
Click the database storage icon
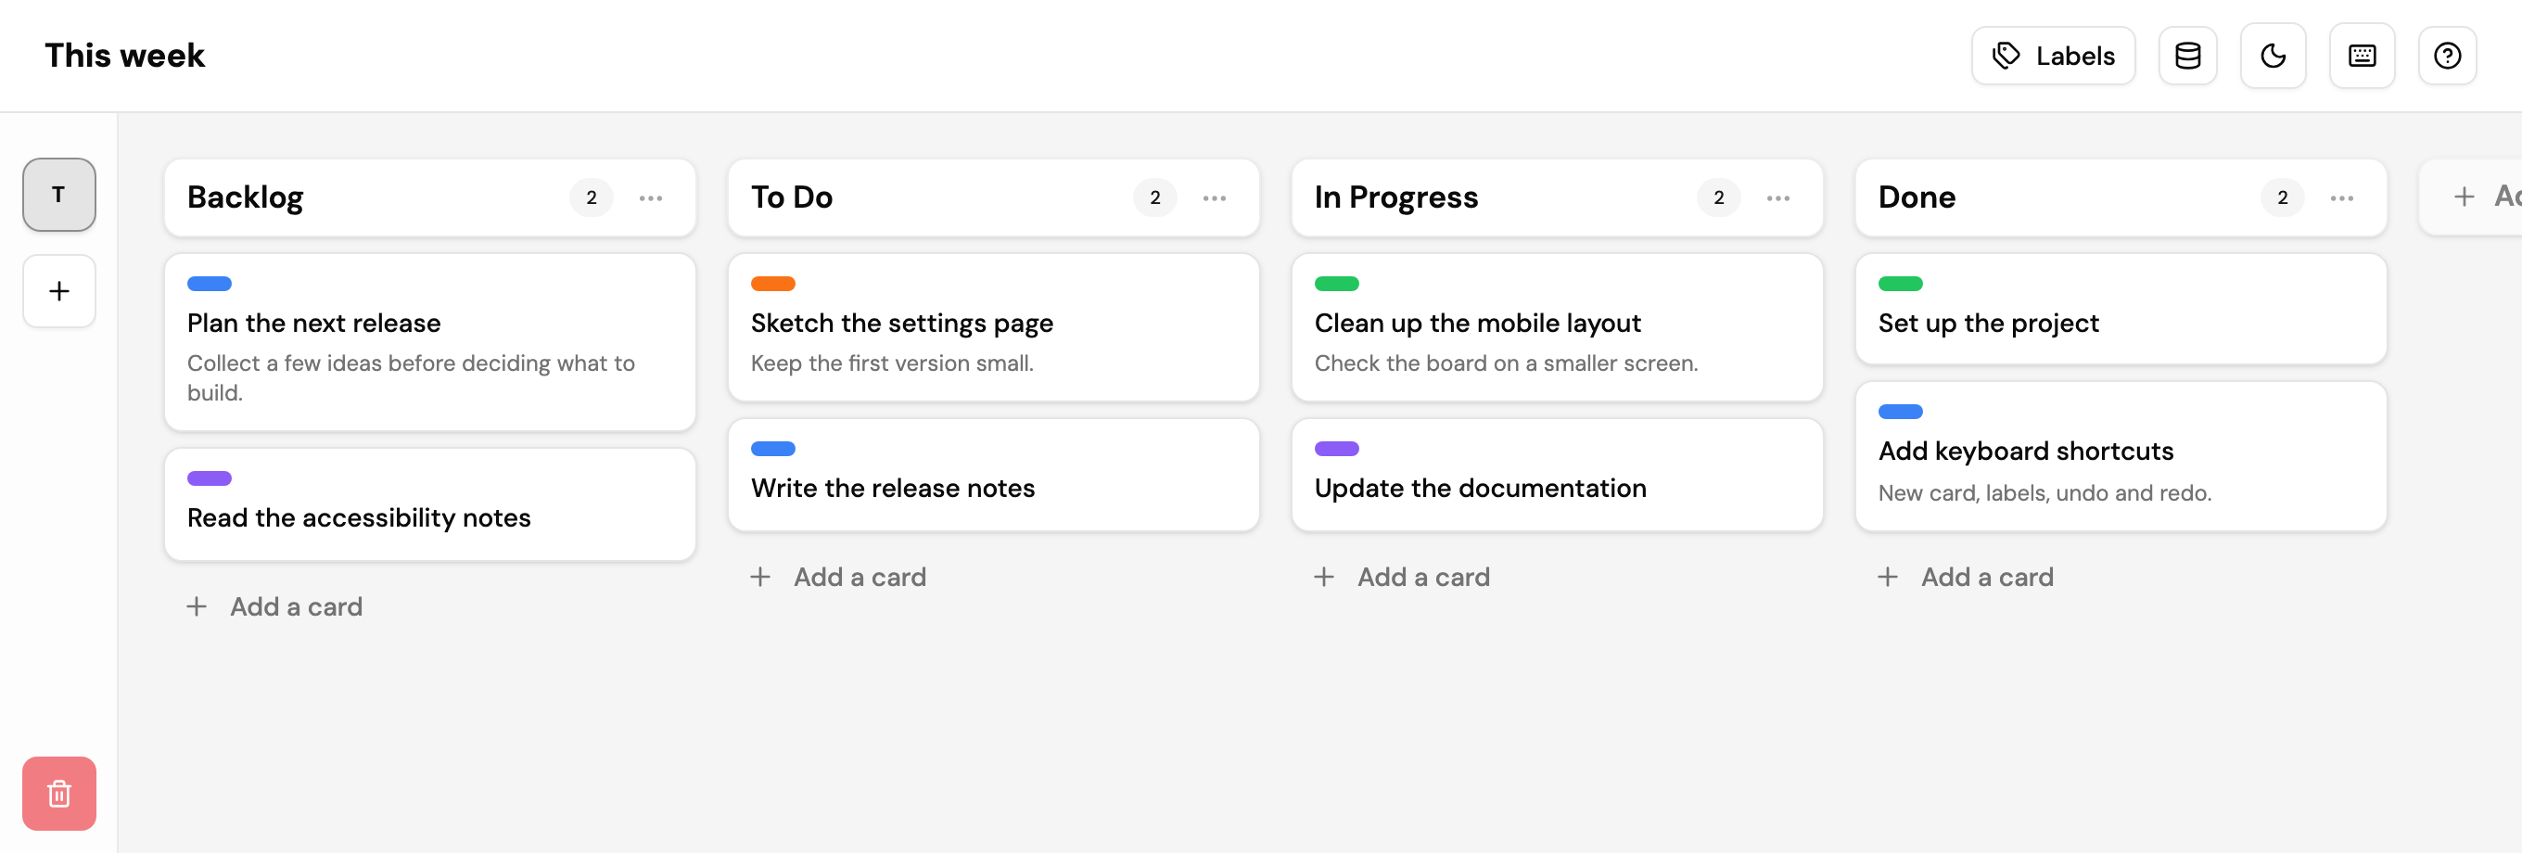pos(2187,56)
